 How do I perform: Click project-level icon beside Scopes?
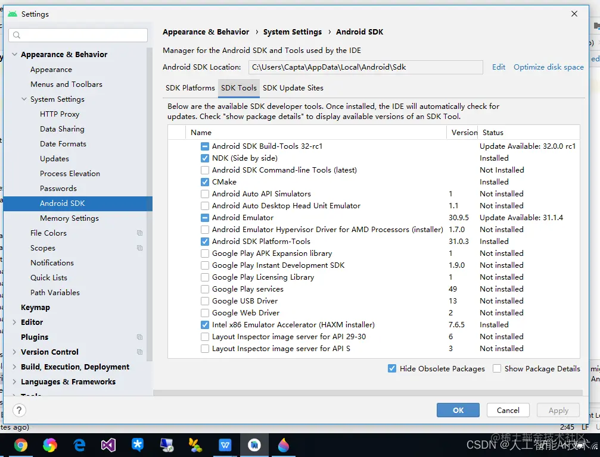pos(139,248)
